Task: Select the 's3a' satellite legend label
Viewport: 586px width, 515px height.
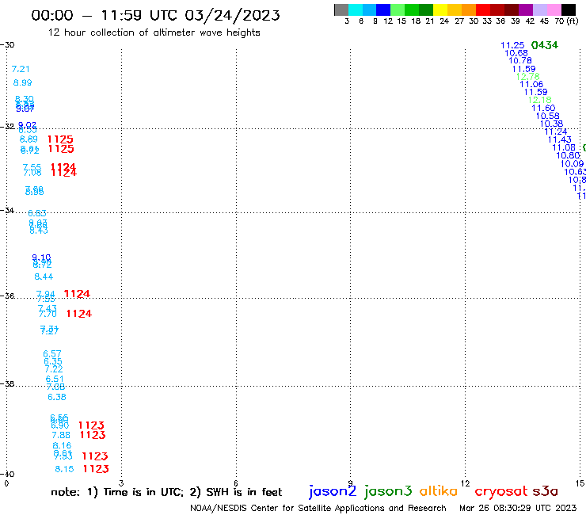Action: coord(545,491)
